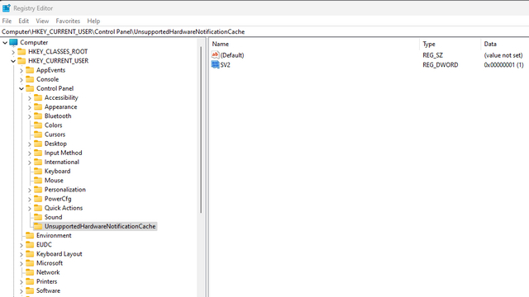
Task: Click the REG_DWORD type cell
Action: tap(441, 64)
